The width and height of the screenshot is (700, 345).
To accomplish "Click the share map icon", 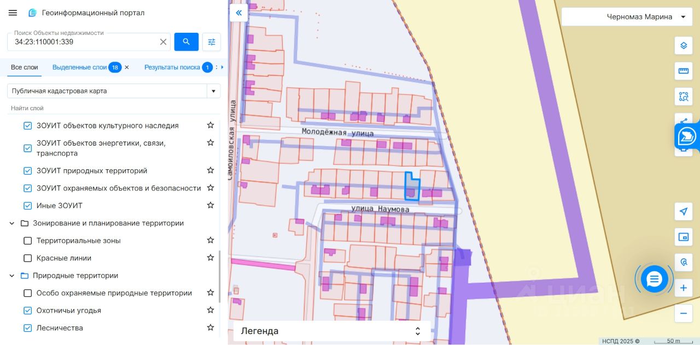I will point(684,120).
